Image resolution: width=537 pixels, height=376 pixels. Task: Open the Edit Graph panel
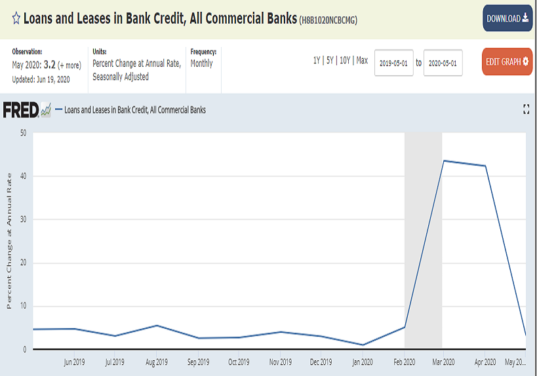[507, 62]
